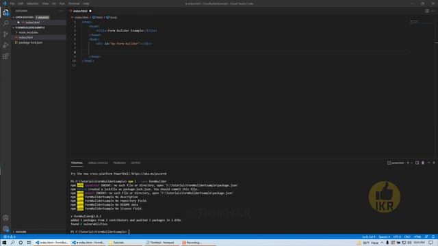Click the Split Editor Right icon
Screen dimensions: 438x246
[x=427, y=11]
